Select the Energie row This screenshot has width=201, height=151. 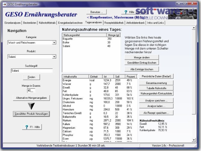(100, 80)
